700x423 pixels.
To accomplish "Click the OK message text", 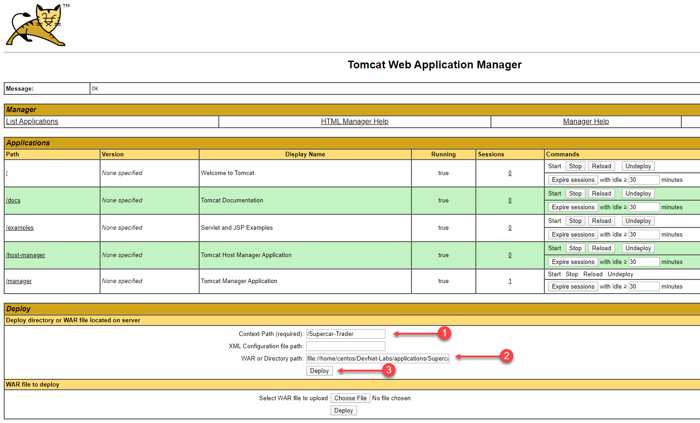I will (x=95, y=89).
